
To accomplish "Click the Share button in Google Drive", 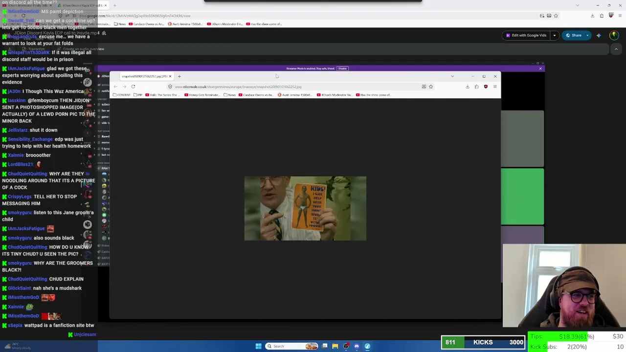I will click(x=574, y=35).
